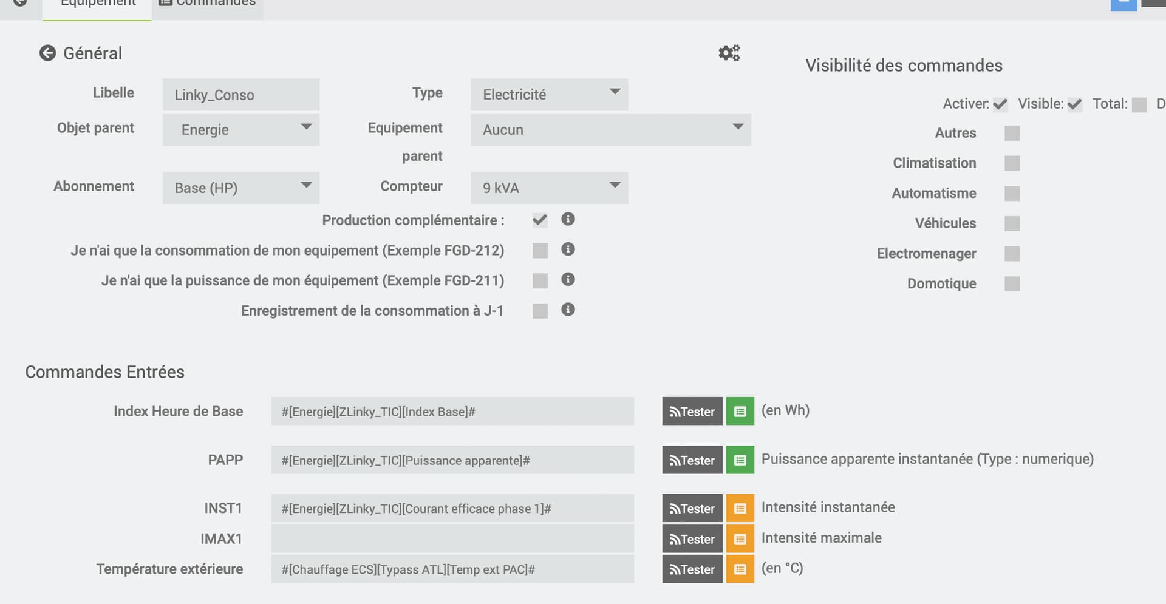The height and width of the screenshot is (604, 1166).
Task: Expand the Abonnement dropdown Base (HP)
Action: click(240, 188)
